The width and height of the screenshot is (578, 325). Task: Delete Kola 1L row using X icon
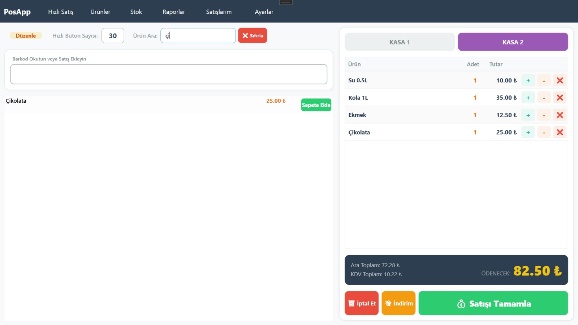[x=560, y=98]
